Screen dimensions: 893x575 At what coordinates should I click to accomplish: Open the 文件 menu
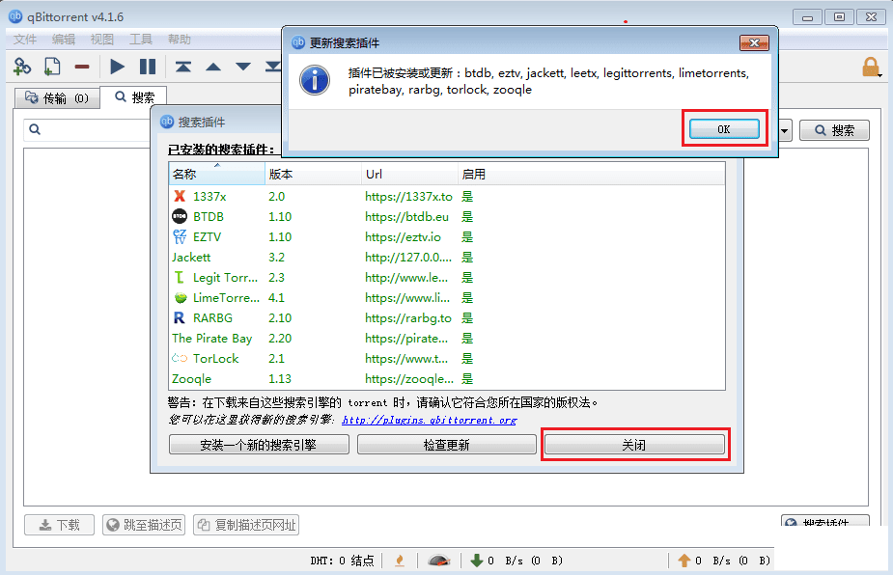25,40
